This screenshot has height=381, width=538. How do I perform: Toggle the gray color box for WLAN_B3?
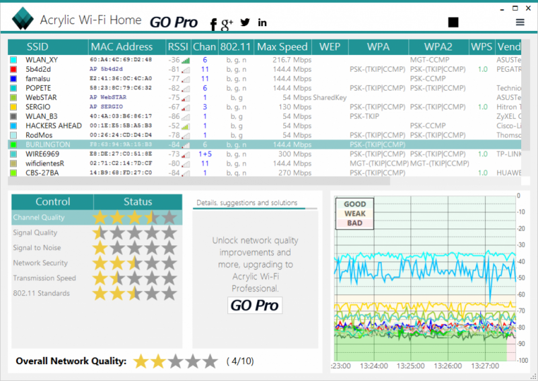click(x=13, y=117)
